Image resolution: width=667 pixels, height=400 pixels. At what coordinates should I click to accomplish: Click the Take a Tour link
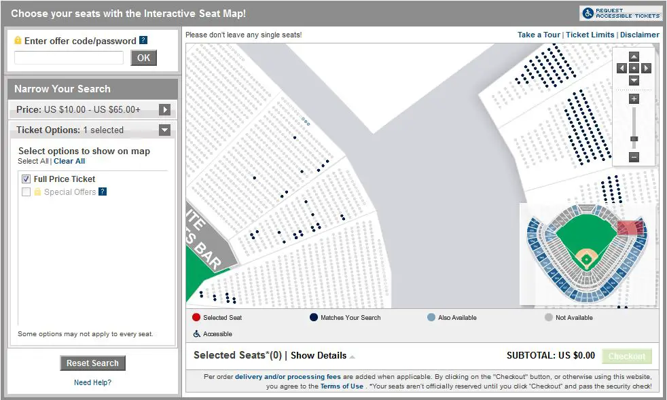click(539, 35)
